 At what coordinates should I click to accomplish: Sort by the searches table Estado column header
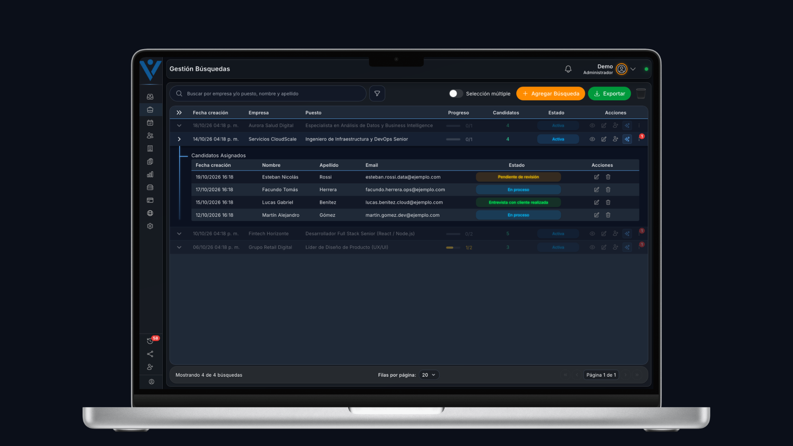(556, 113)
